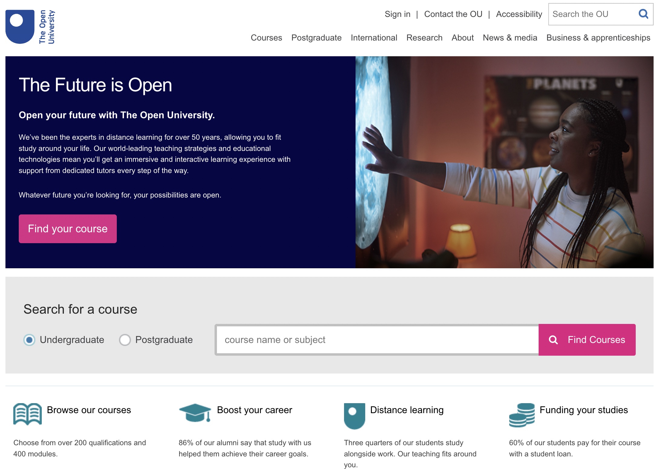Click the open book icon beside Browse our courses
The height and width of the screenshot is (470, 656).
[x=28, y=414]
